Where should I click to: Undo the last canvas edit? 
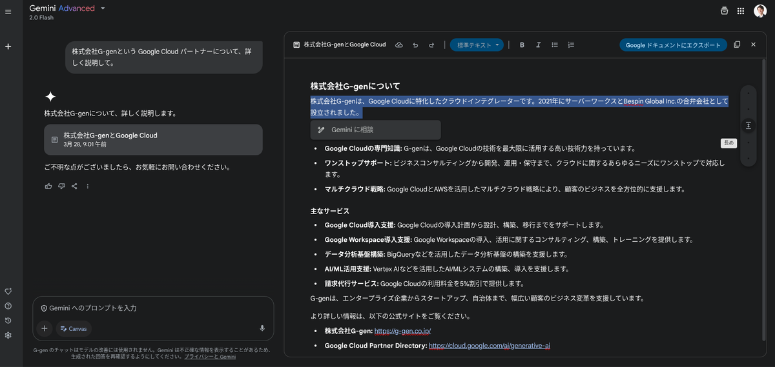pyautogui.click(x=415, y=45)
